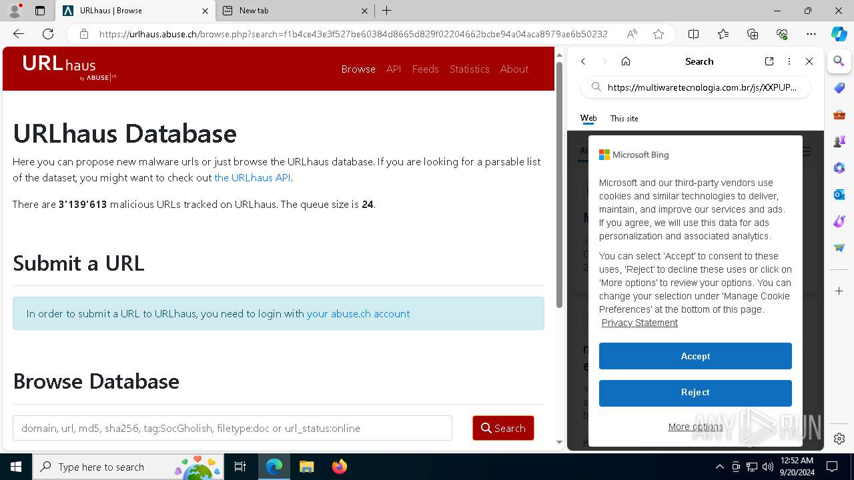Open the API nav item
This screenshot has height=480, width=854.
pos(394,69)
